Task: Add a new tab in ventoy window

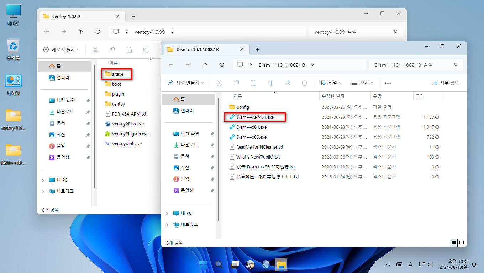Action: pos(133,16)
